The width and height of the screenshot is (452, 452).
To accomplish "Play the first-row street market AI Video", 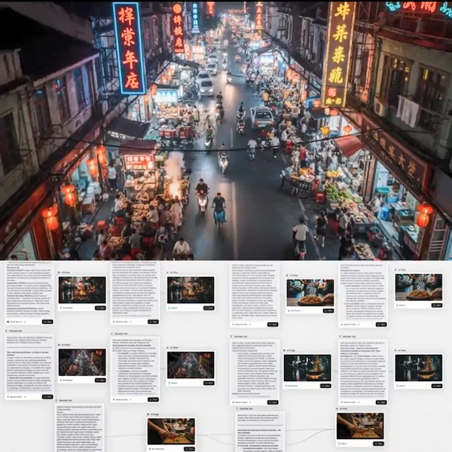I will 191,290.
